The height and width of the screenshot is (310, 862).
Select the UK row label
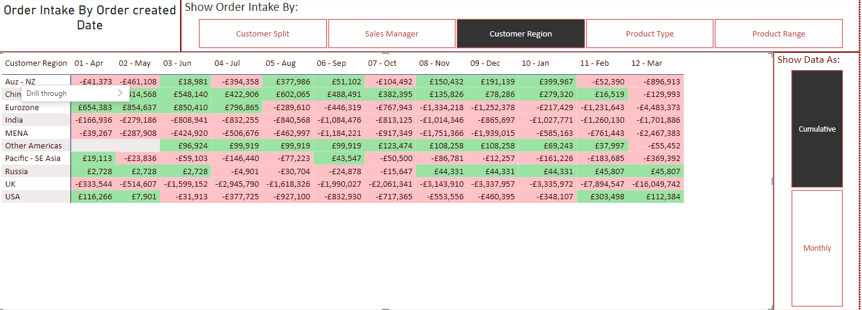pyautogui.click(x=10, y=184)
